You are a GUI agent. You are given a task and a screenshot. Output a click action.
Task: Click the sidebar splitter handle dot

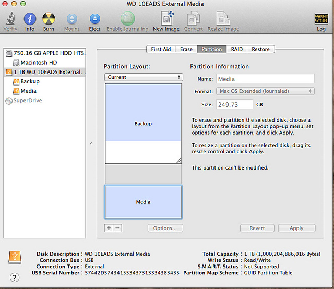coord(91,143)
